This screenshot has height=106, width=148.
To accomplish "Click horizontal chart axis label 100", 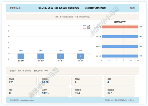I will [x=138, y=61].
